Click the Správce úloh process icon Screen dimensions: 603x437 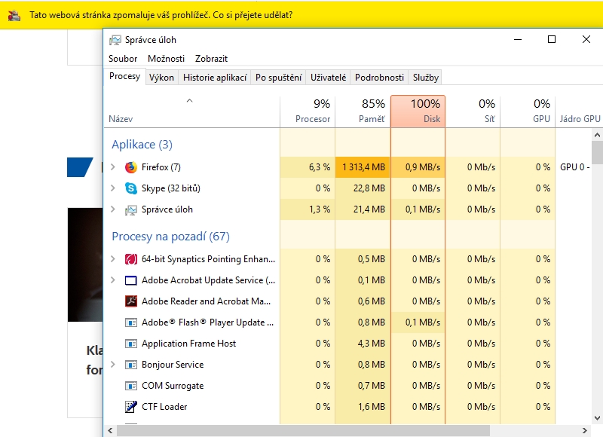click(x=130, y=209)
